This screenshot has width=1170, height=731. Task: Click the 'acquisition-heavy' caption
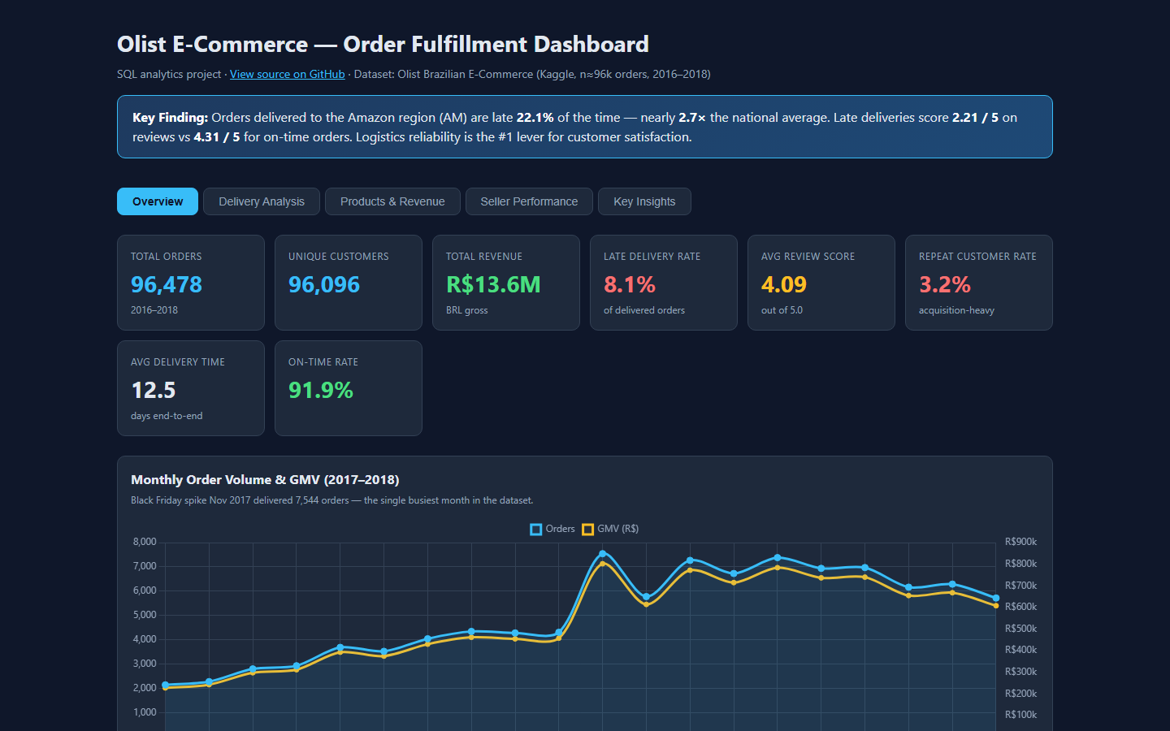pos(956,310)
